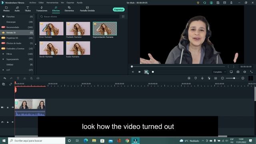Select the Error Humano effect thumbnail
The width and height of the screenshot is (256, 144).
pos(52,28)
